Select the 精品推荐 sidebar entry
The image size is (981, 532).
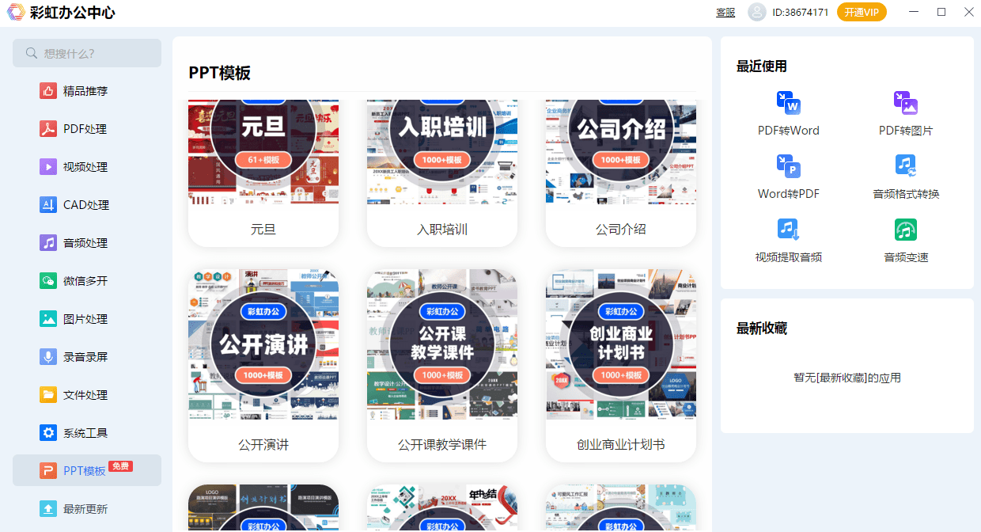coord(87,91)
